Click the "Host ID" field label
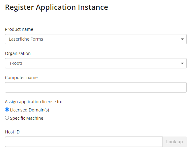This screenshot has height=153, width=191. pyautogui.click(x=12, y=132)
